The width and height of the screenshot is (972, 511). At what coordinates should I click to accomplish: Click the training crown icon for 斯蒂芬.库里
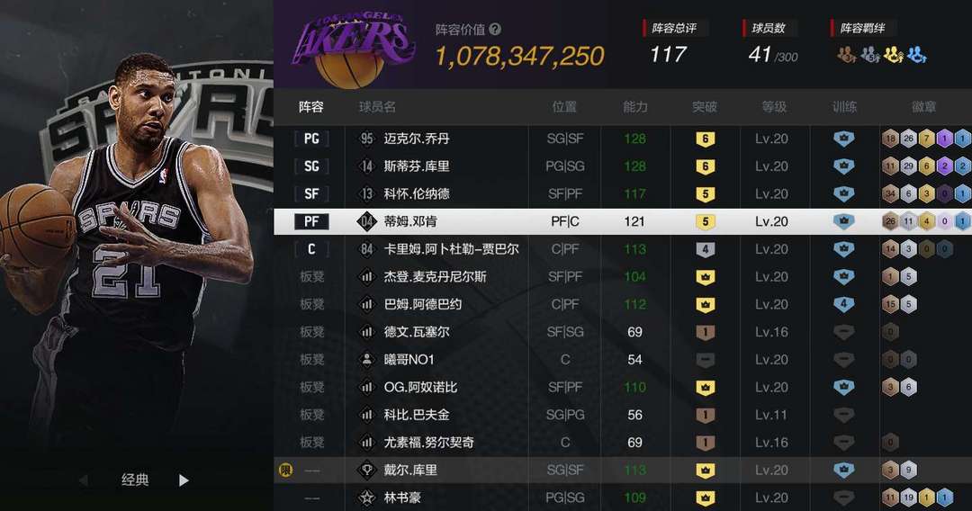[843, 166]
